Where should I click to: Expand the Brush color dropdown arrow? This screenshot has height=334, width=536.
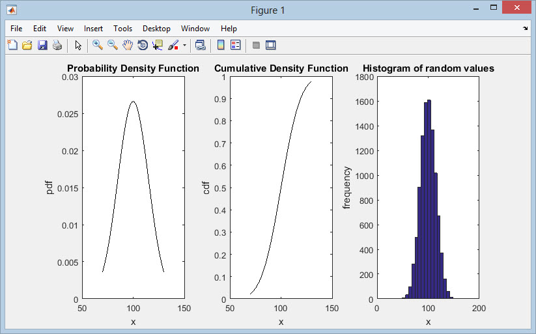(x=184, y=45)
